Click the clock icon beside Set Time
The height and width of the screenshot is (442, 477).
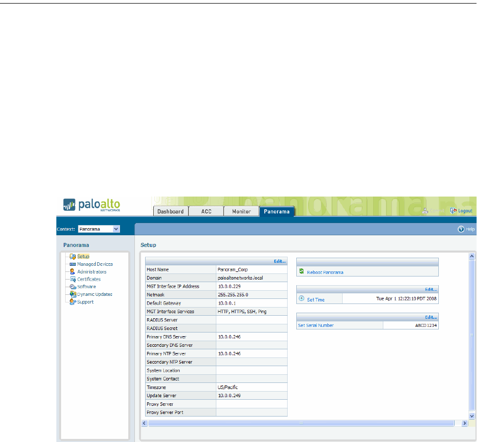pyautogui.click(x=301, y=298)
